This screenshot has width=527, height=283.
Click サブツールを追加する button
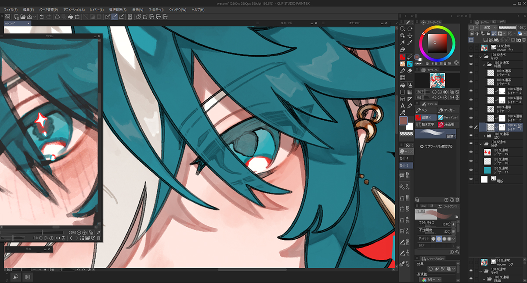(x=436, y=146)
